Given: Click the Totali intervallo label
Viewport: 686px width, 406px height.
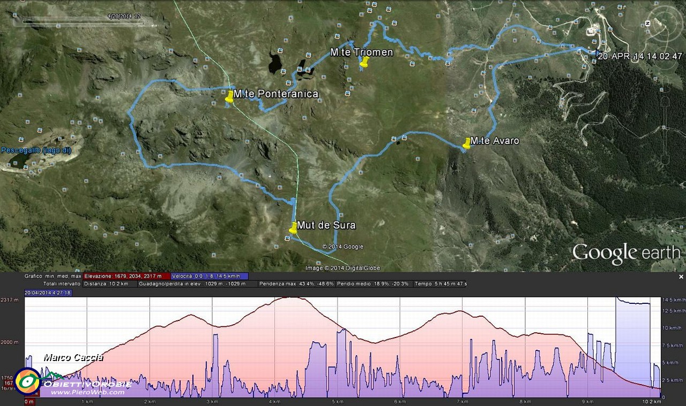Looking at the screenshot, I should tap(62, 284).
